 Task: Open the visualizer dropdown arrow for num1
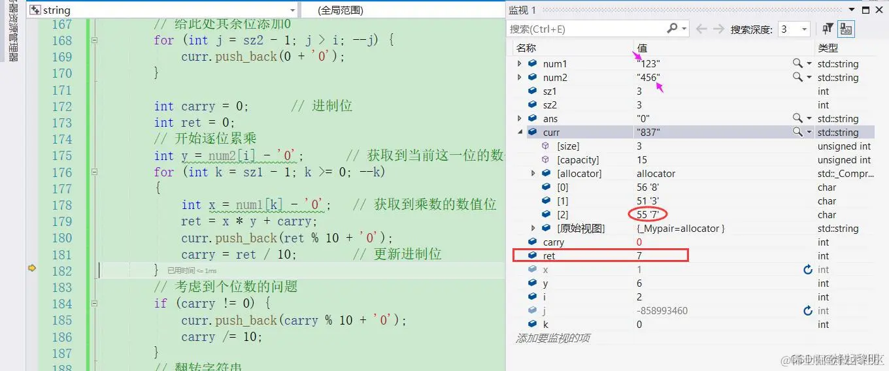pyautogui.click(x=809, y=64)
